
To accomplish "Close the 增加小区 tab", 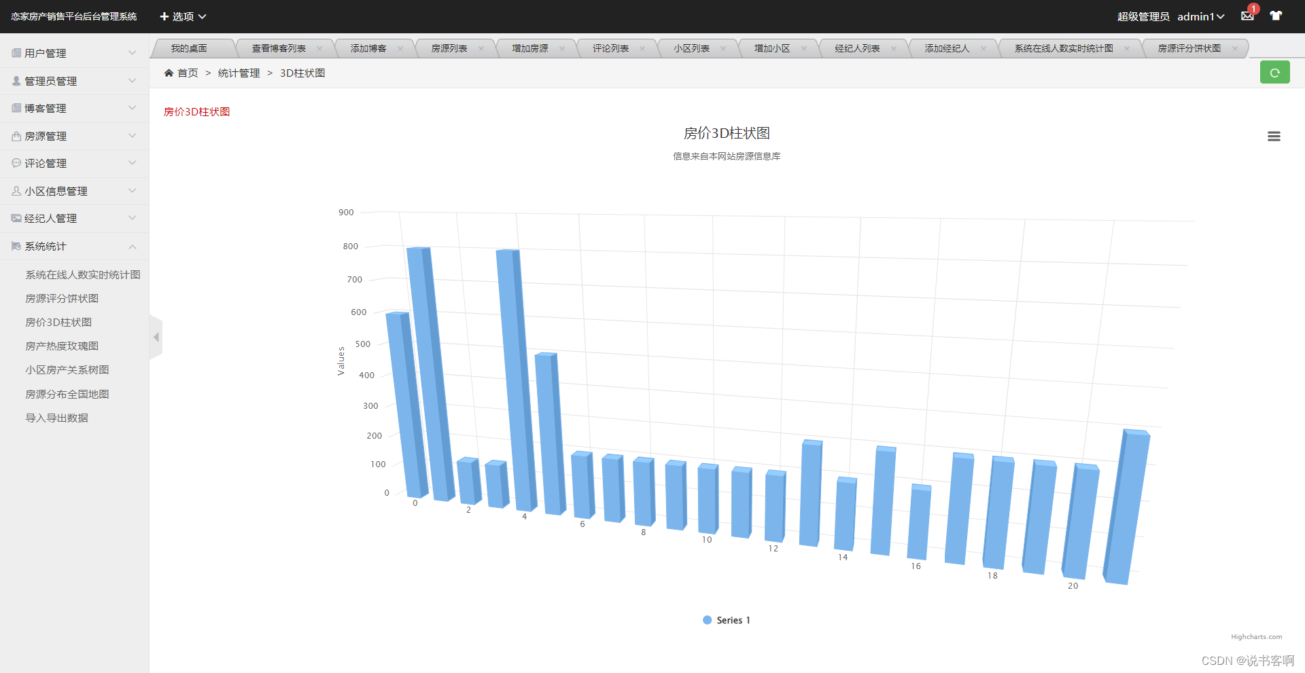I will click(804, 48).
